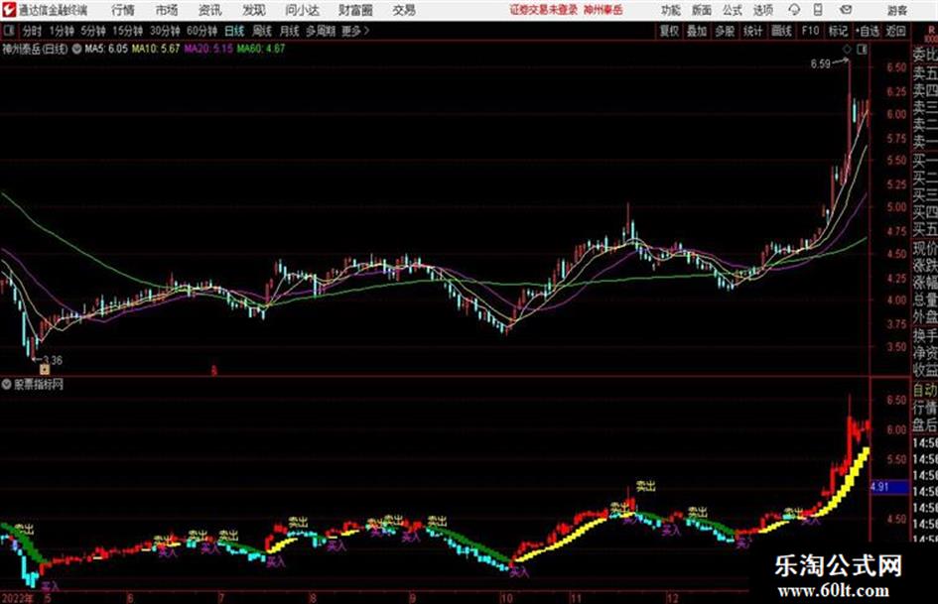The image size is (938, 604).
Task: Click the 标记 mark button
Action: [838, 31]
